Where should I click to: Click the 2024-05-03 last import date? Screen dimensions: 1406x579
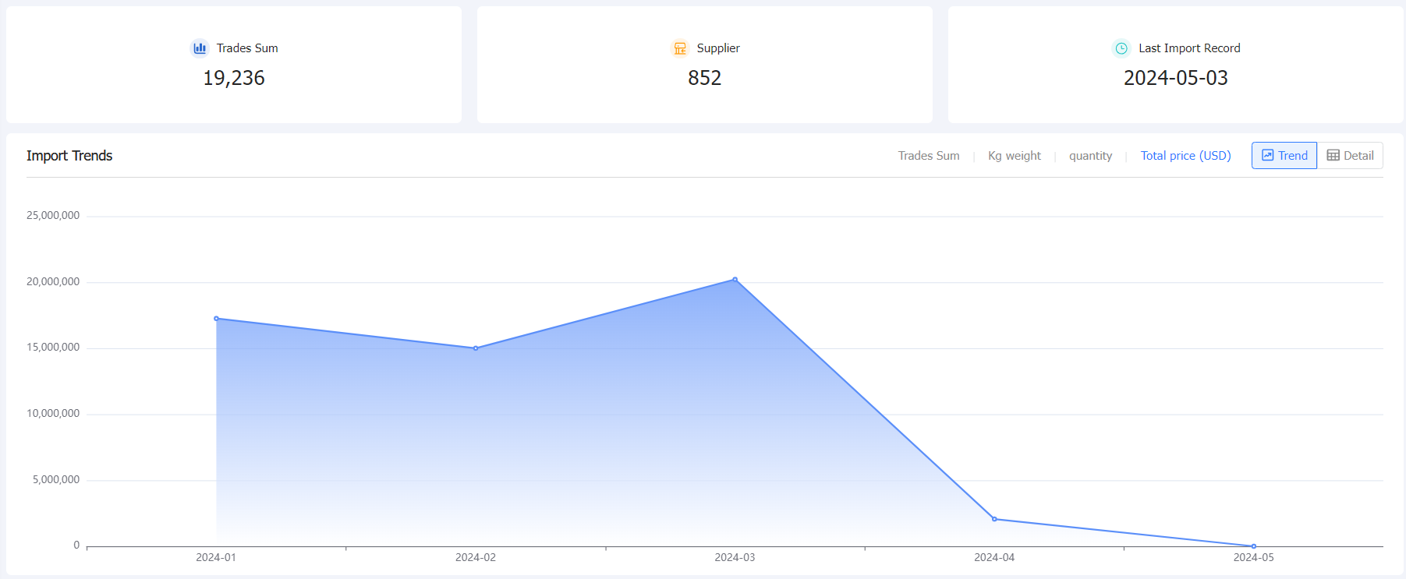(1175, 78)
